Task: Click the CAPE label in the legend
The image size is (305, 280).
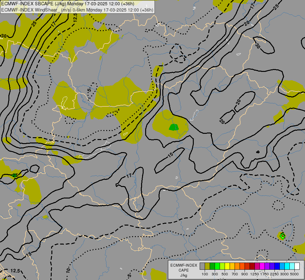Action: (x=183, y=270)
